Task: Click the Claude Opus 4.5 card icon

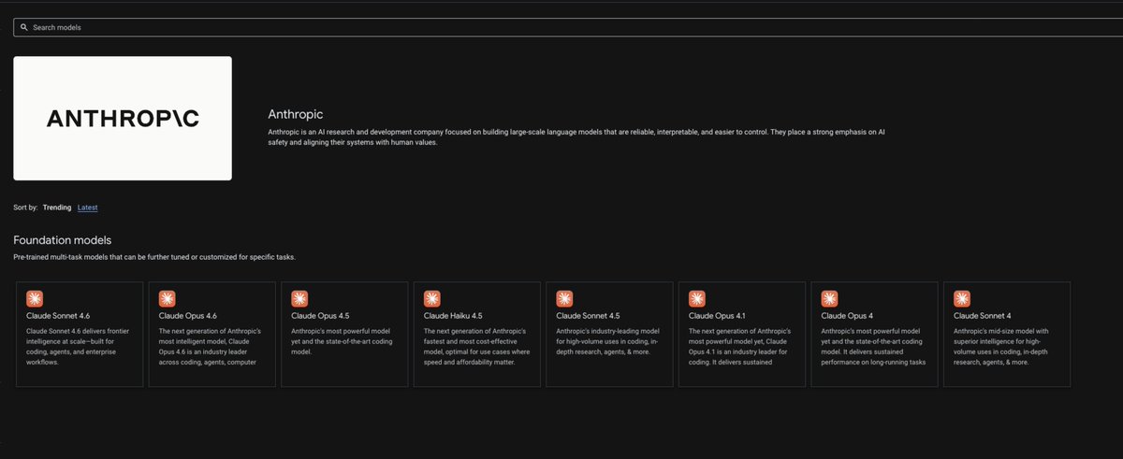Action: [299, 299]
